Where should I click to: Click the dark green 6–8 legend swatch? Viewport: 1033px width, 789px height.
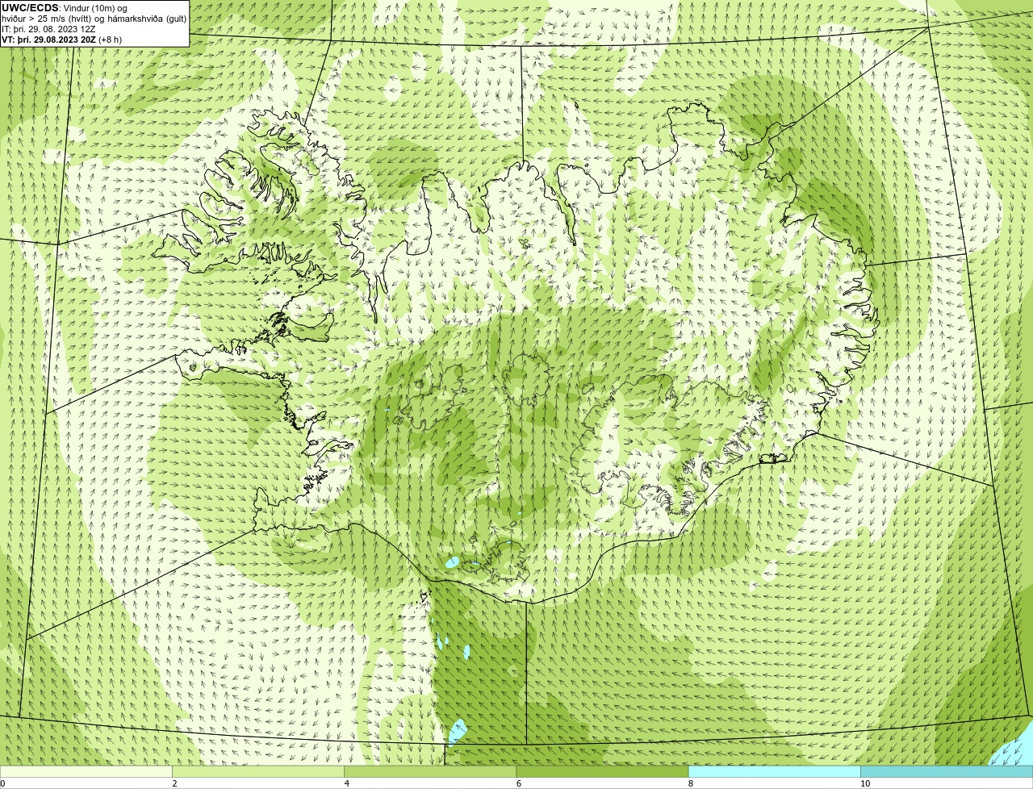602,771
